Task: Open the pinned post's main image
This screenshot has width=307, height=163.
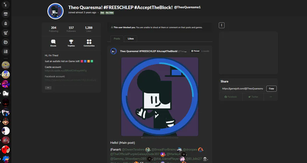Action: [160, 97]
